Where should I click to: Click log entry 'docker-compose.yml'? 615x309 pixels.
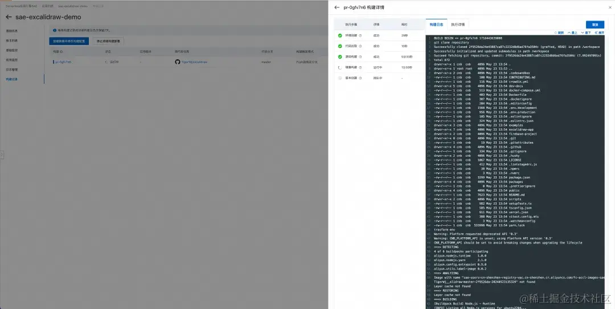tap(524, 90)
